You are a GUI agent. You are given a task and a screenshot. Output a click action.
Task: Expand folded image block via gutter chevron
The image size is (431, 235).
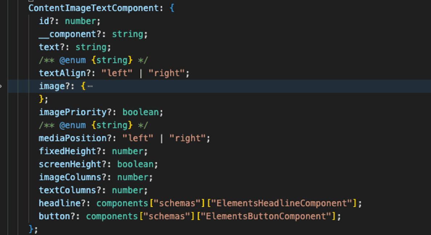[x=1, y=86]
